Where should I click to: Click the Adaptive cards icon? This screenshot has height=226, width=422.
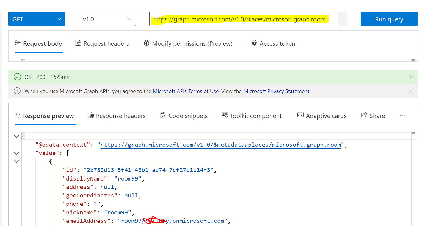300,115
